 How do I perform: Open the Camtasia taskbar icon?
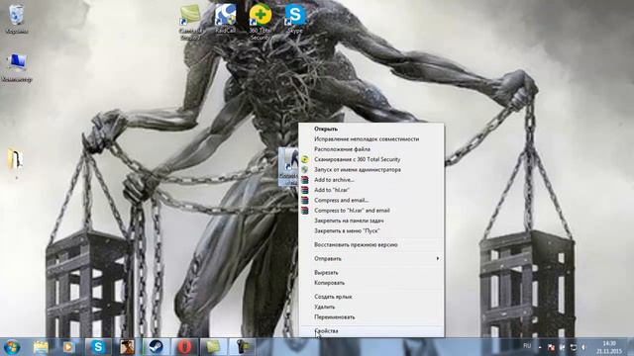point(214,347)
